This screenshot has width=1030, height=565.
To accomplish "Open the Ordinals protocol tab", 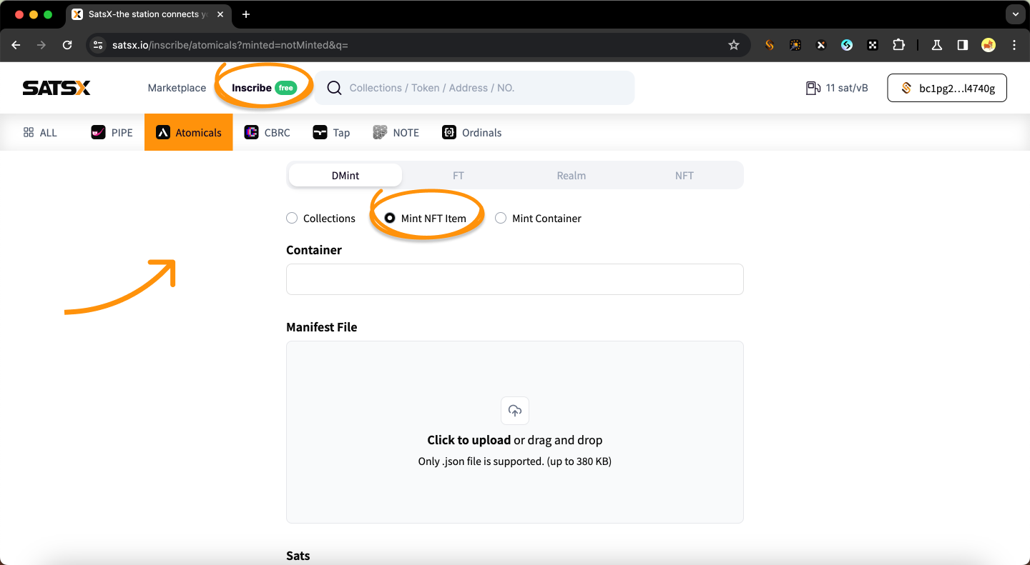I will point(472,132).
